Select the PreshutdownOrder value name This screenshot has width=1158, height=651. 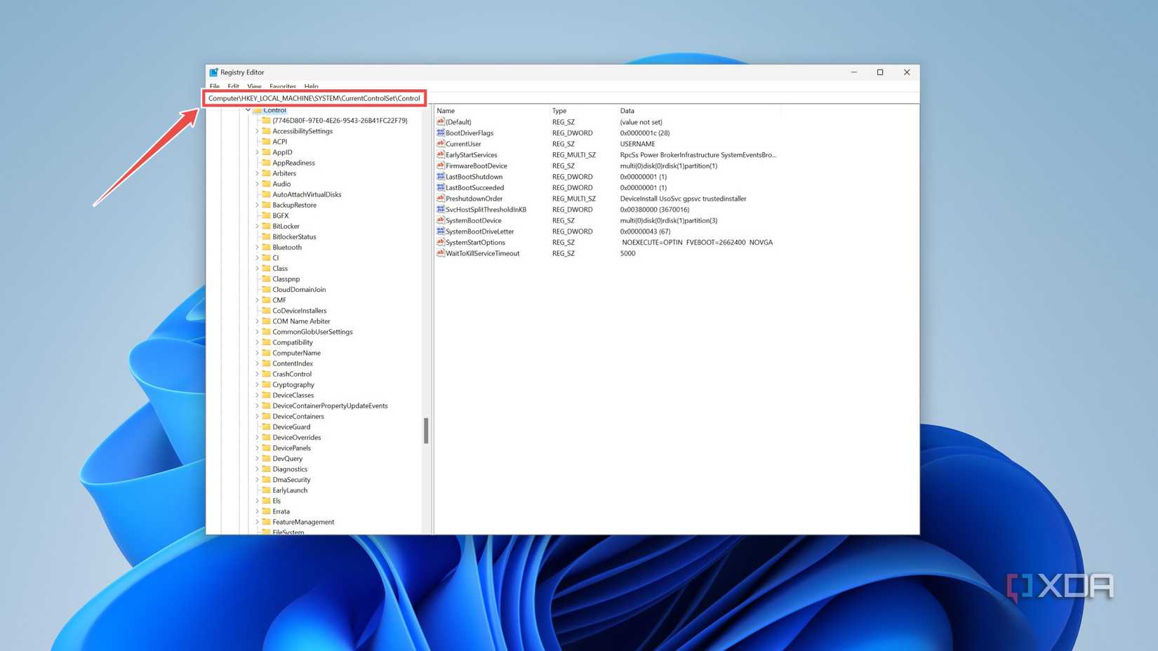point(474,199)
